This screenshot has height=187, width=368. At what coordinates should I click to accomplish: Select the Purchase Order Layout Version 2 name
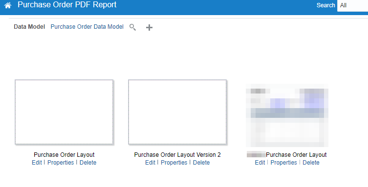[x=177, y=155]
